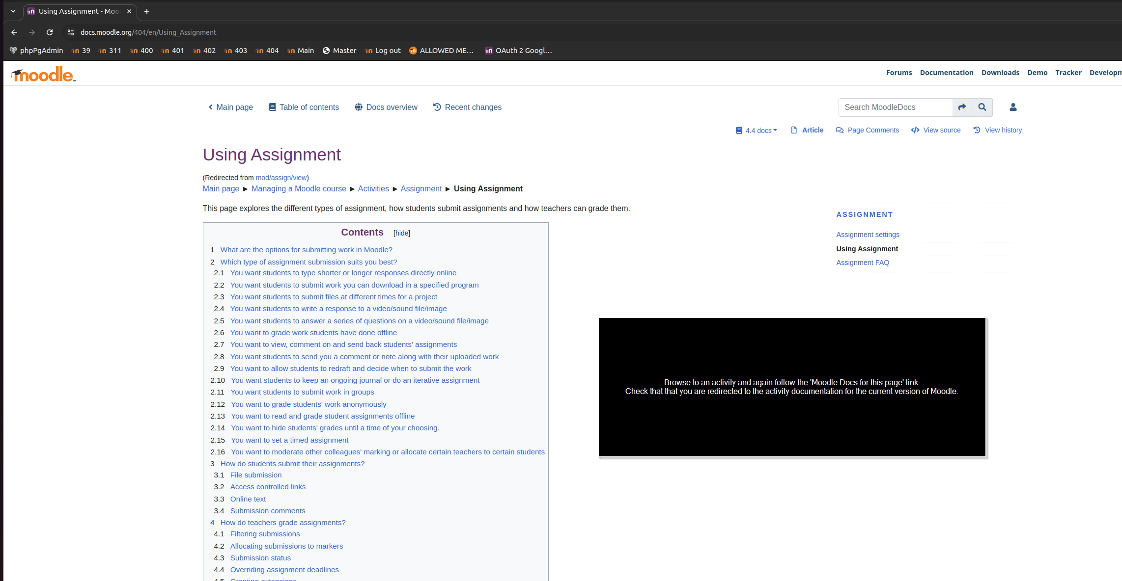Follow mod/assign/view redirect link
The image size is (1122, 581).
tap(281, 178)
